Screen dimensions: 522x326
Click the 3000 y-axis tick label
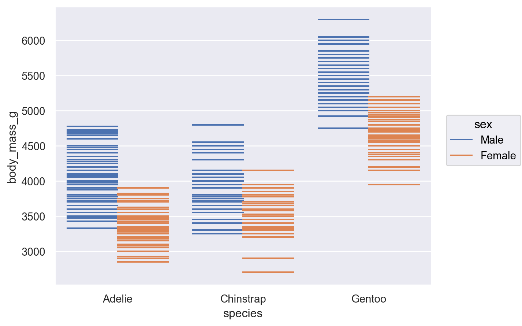tap(33, 252)
